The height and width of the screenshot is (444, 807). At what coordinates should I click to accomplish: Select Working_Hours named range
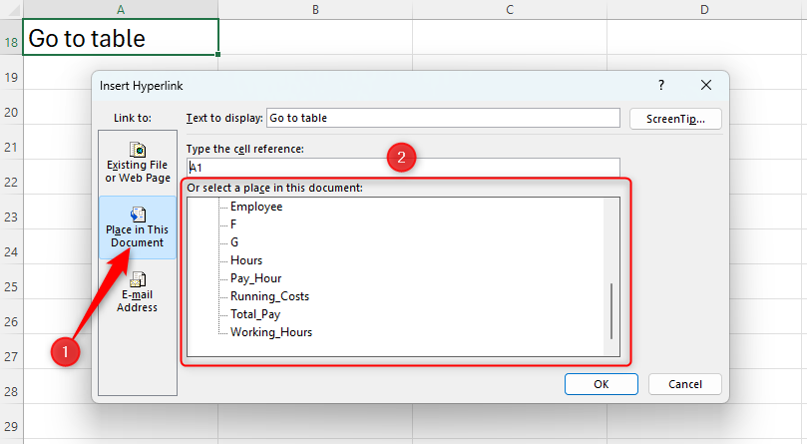coord(271,332)
